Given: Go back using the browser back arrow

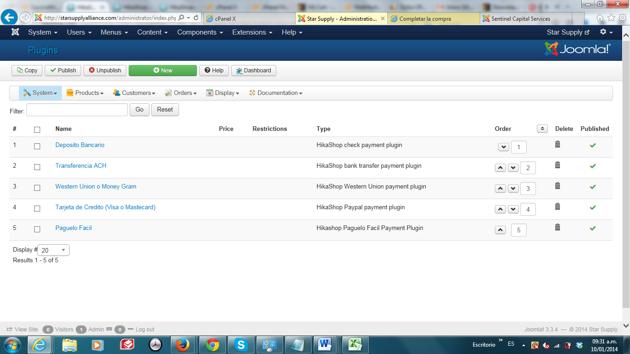Looking at the screenshot, I should [9, 18].
